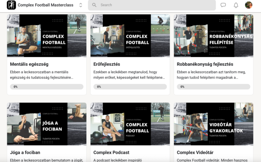Open the Complex Football Podcast thumbnail

tap(130, 124)
